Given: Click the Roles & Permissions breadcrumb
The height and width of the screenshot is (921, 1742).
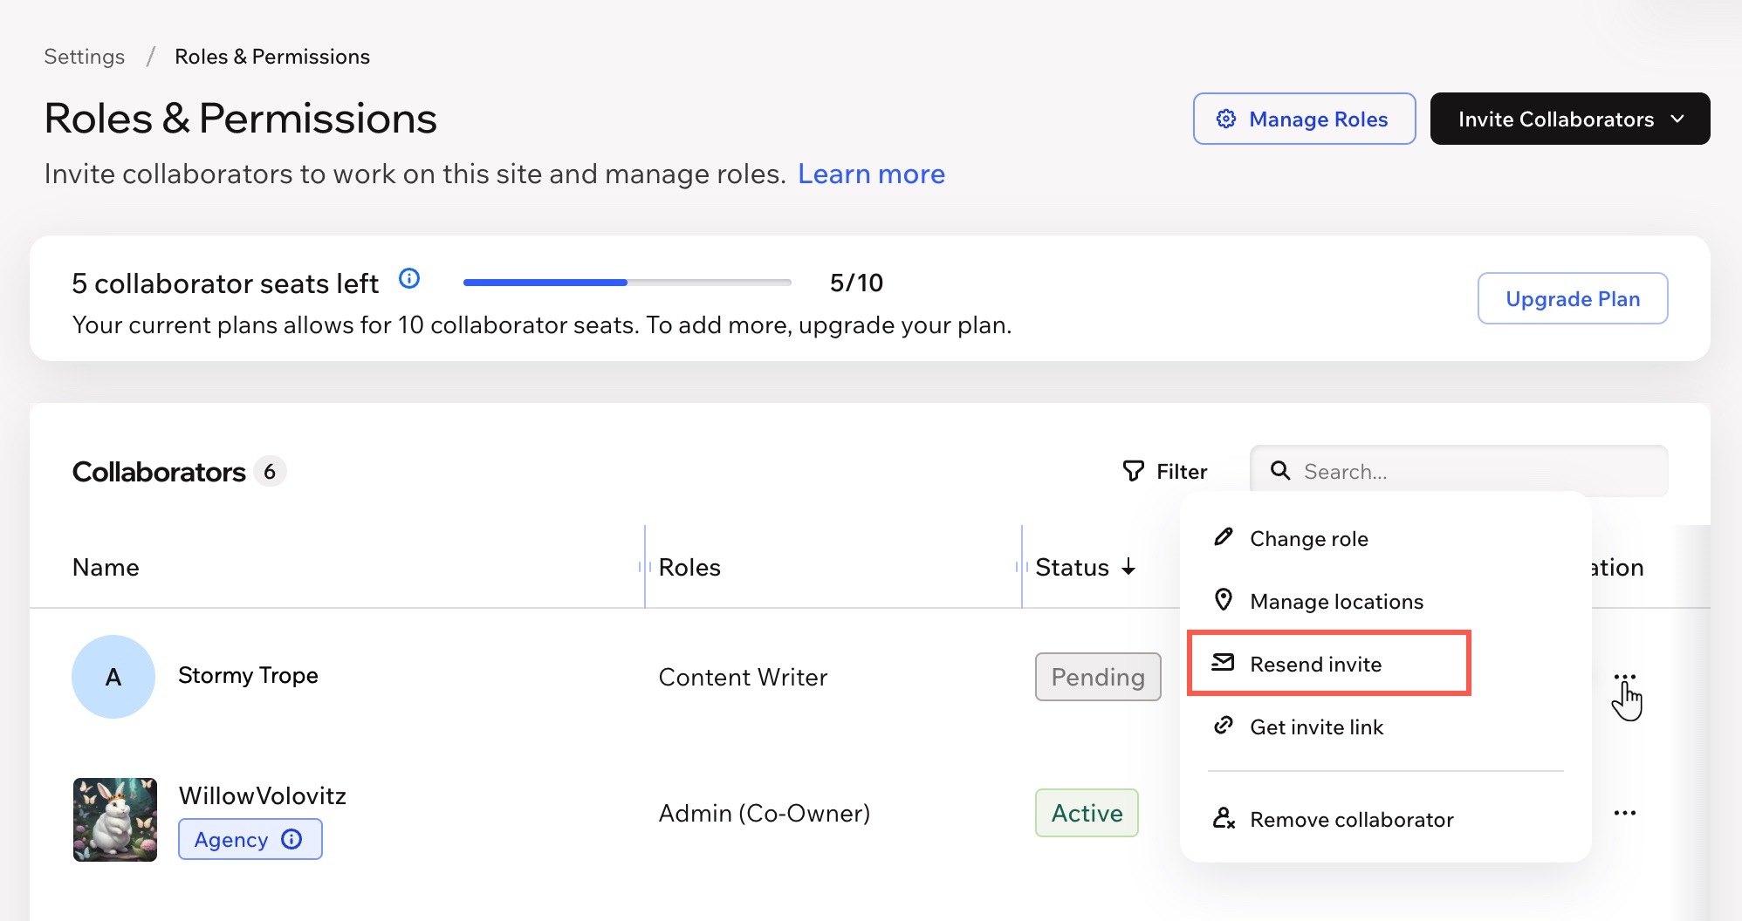Looking at the screenshot, I should 272,57.
